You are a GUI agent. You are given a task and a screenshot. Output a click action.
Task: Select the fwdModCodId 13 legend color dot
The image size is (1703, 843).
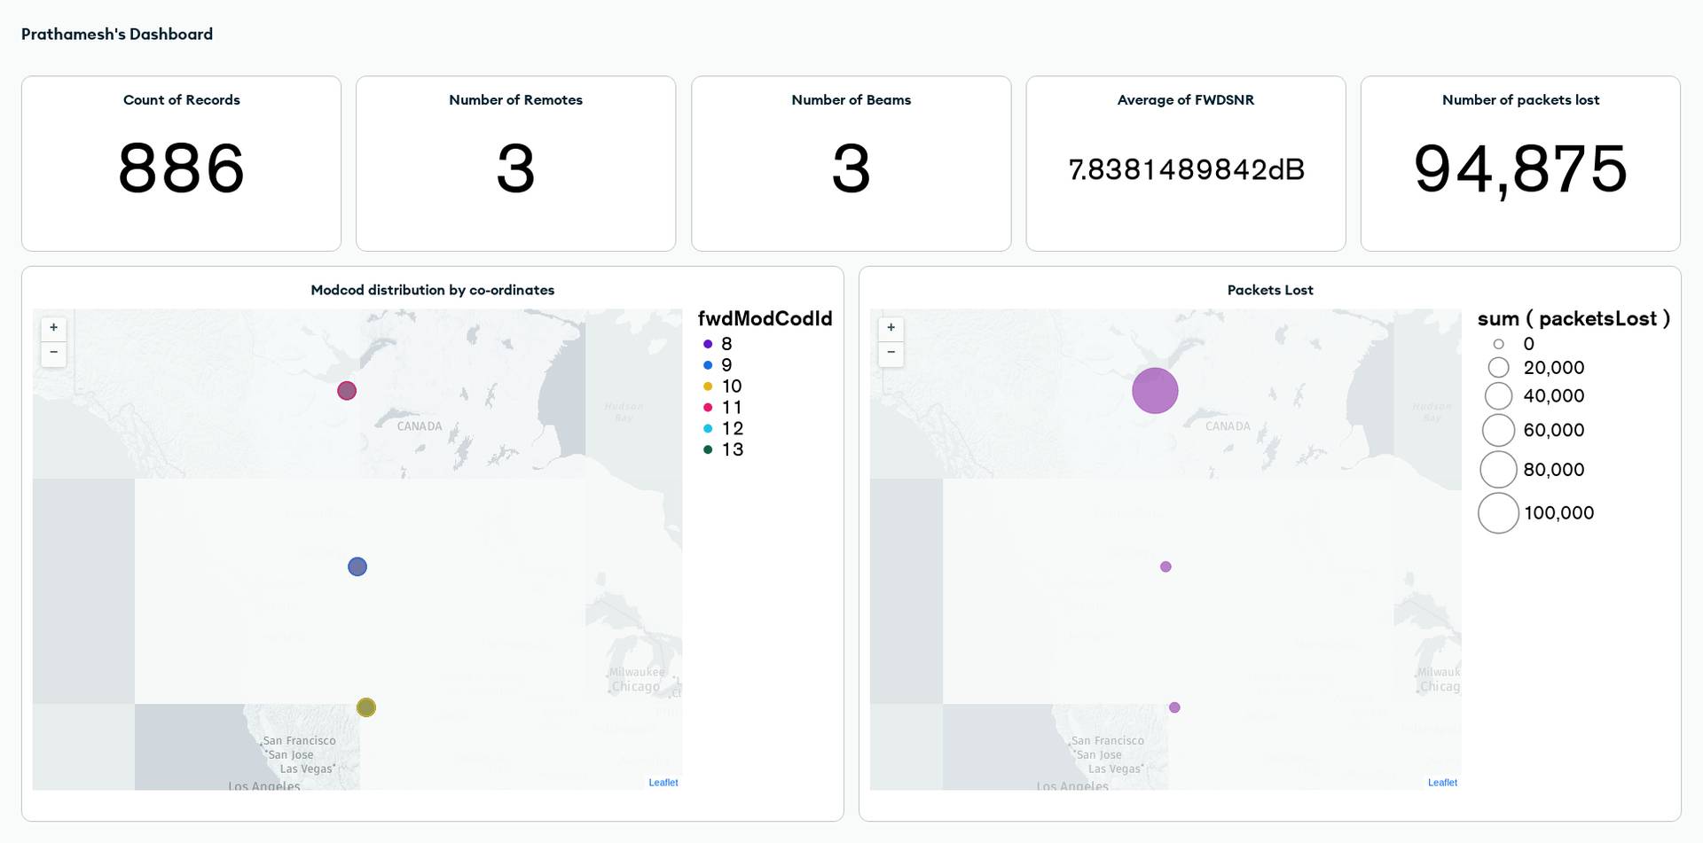pyautogui.click(x=708, y=449)
